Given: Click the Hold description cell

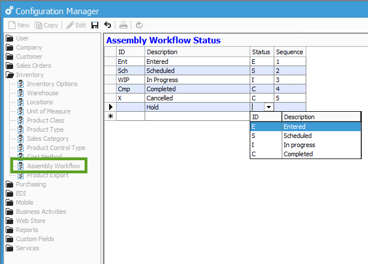Looking at the screenshot, I should pos(197,107).
